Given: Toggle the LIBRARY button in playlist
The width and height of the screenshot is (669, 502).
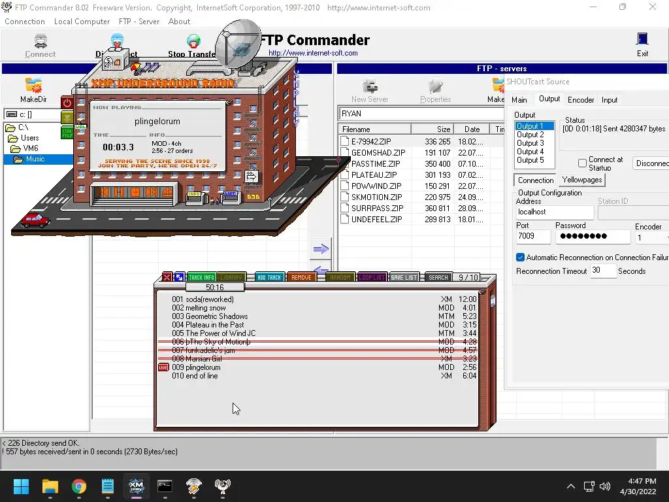Looking at the screenshot, I should coord(231,277).
